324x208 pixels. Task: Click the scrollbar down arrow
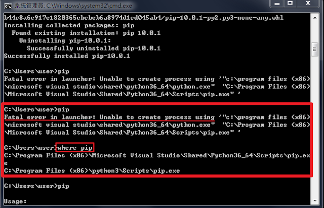tap(315, 200)
